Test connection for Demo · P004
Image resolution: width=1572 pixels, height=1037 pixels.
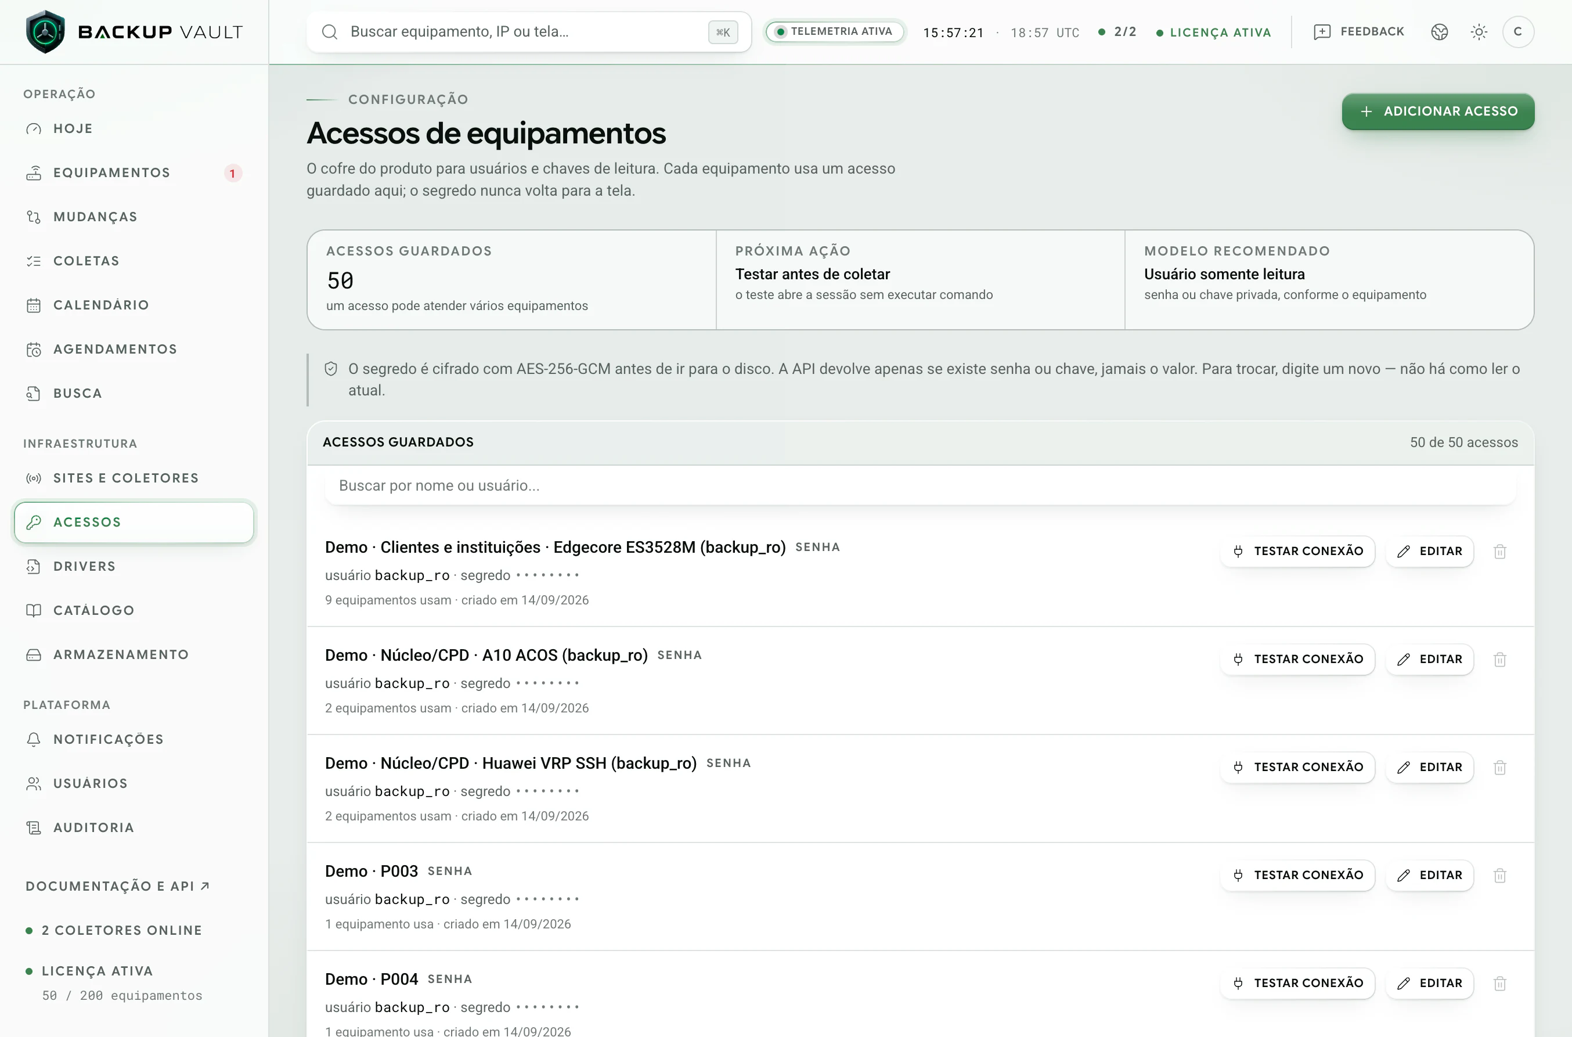1297,984
